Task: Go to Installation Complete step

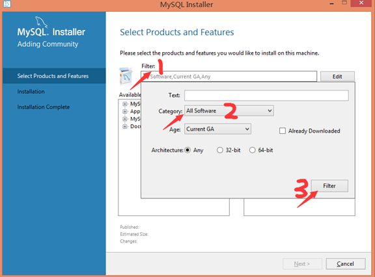Action: coord(44,107)
